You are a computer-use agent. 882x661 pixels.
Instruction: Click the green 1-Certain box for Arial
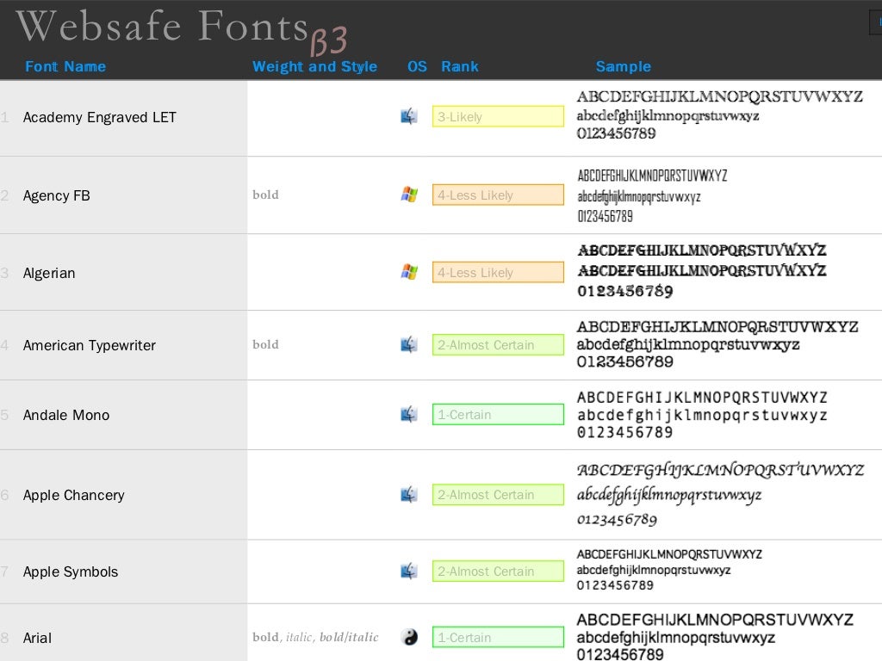[498, 638]
